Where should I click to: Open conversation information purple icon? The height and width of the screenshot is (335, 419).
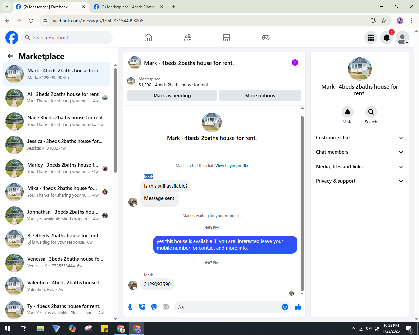pos(295,62)
